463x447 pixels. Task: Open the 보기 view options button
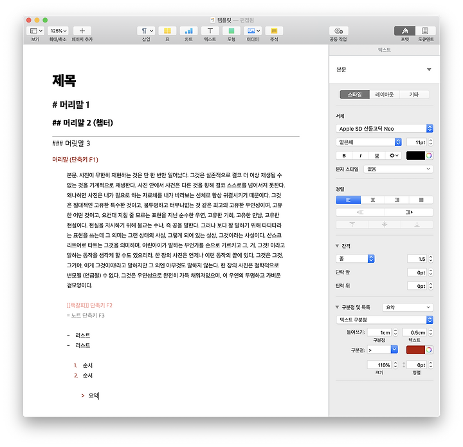coord(37,31)
